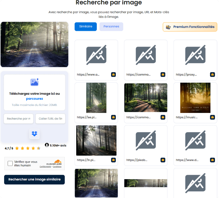Click crown icon next to https://www.a... result
219x198 pixels.
pos(113,74)
